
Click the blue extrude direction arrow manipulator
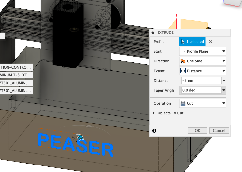(80, 137)
